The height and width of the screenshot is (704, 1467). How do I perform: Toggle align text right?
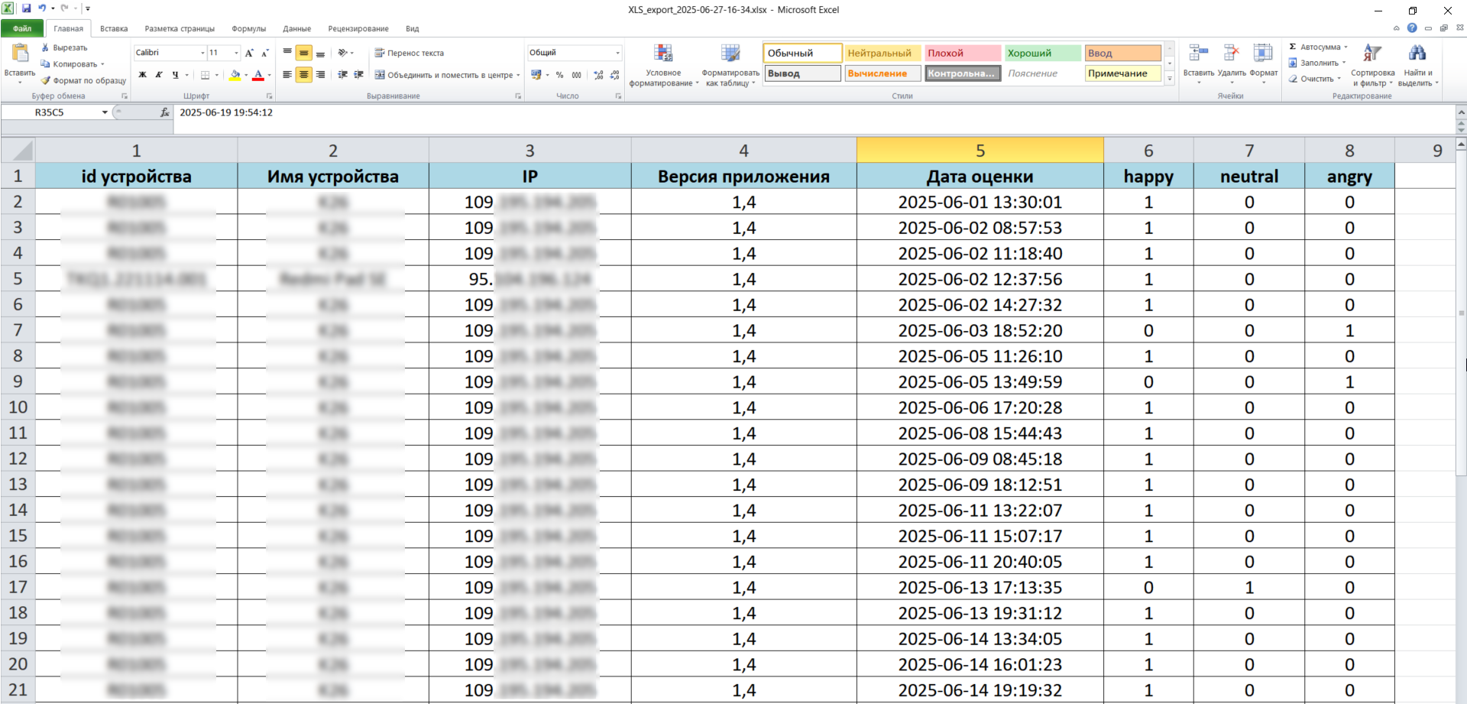(x=320, y=75)
